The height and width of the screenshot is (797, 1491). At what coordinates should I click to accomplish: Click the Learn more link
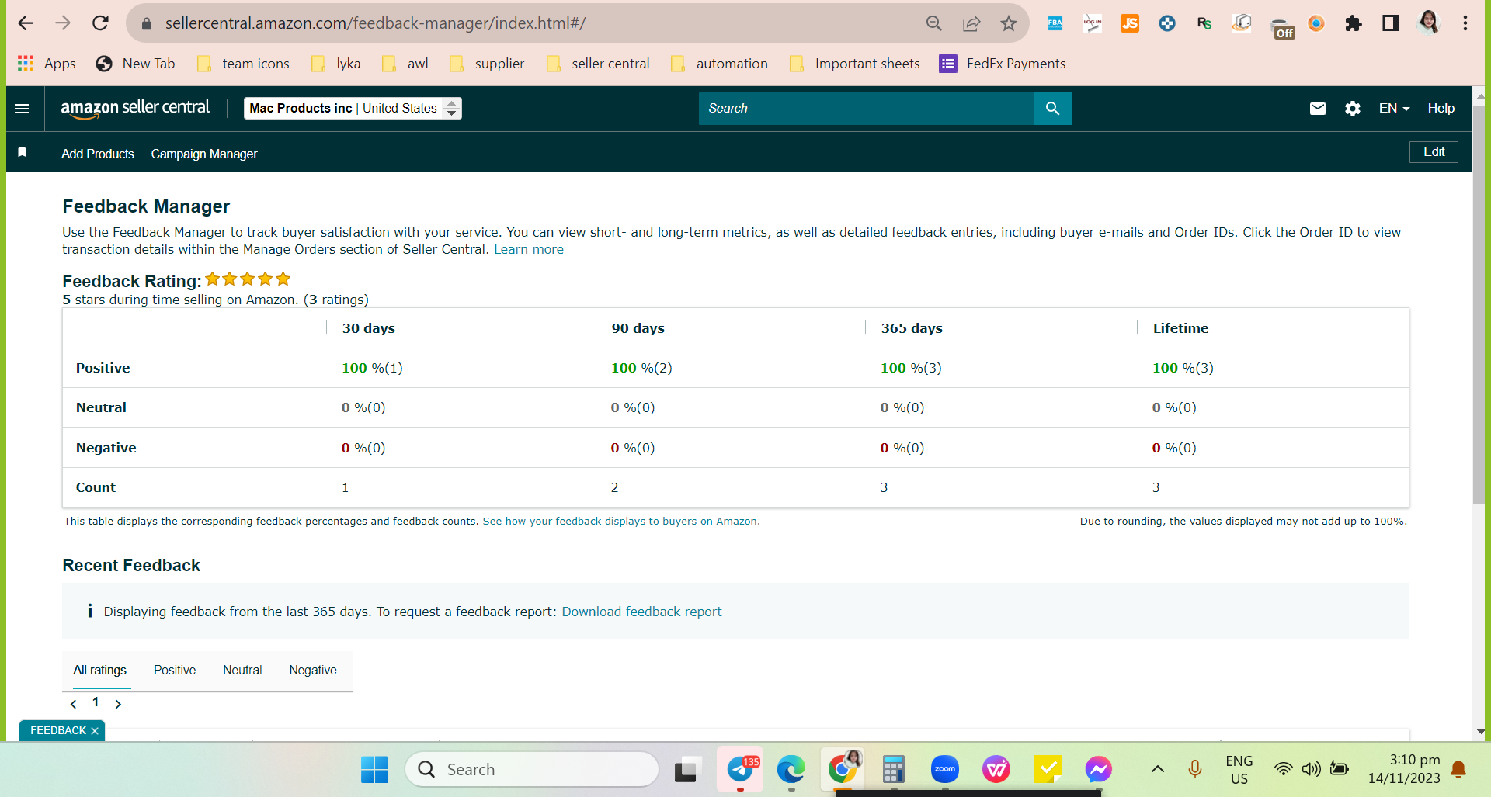(529, 249)
